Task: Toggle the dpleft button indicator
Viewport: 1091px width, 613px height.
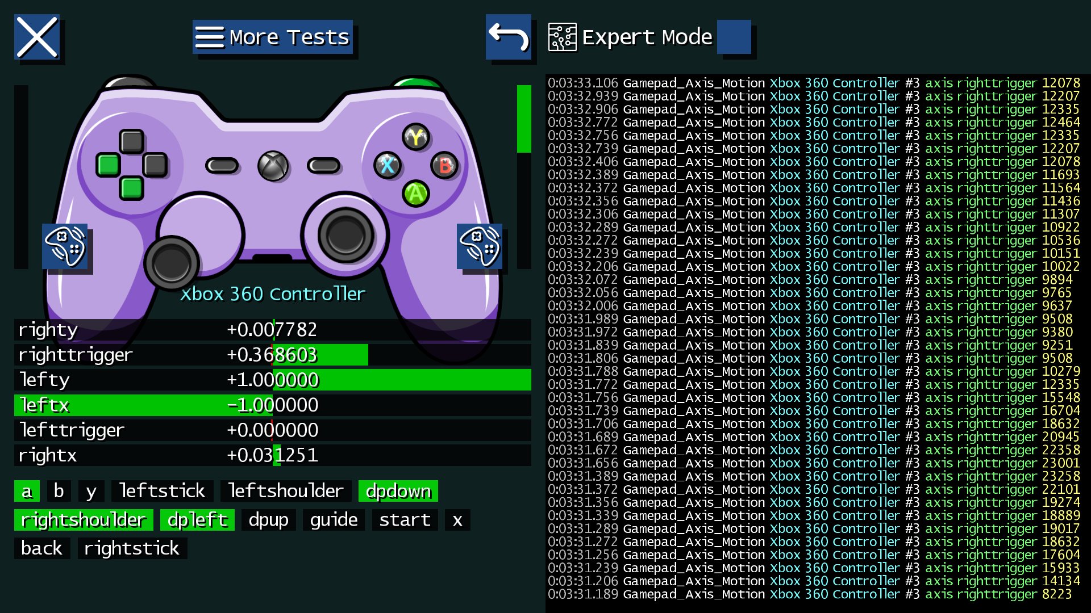Action: 197,520
